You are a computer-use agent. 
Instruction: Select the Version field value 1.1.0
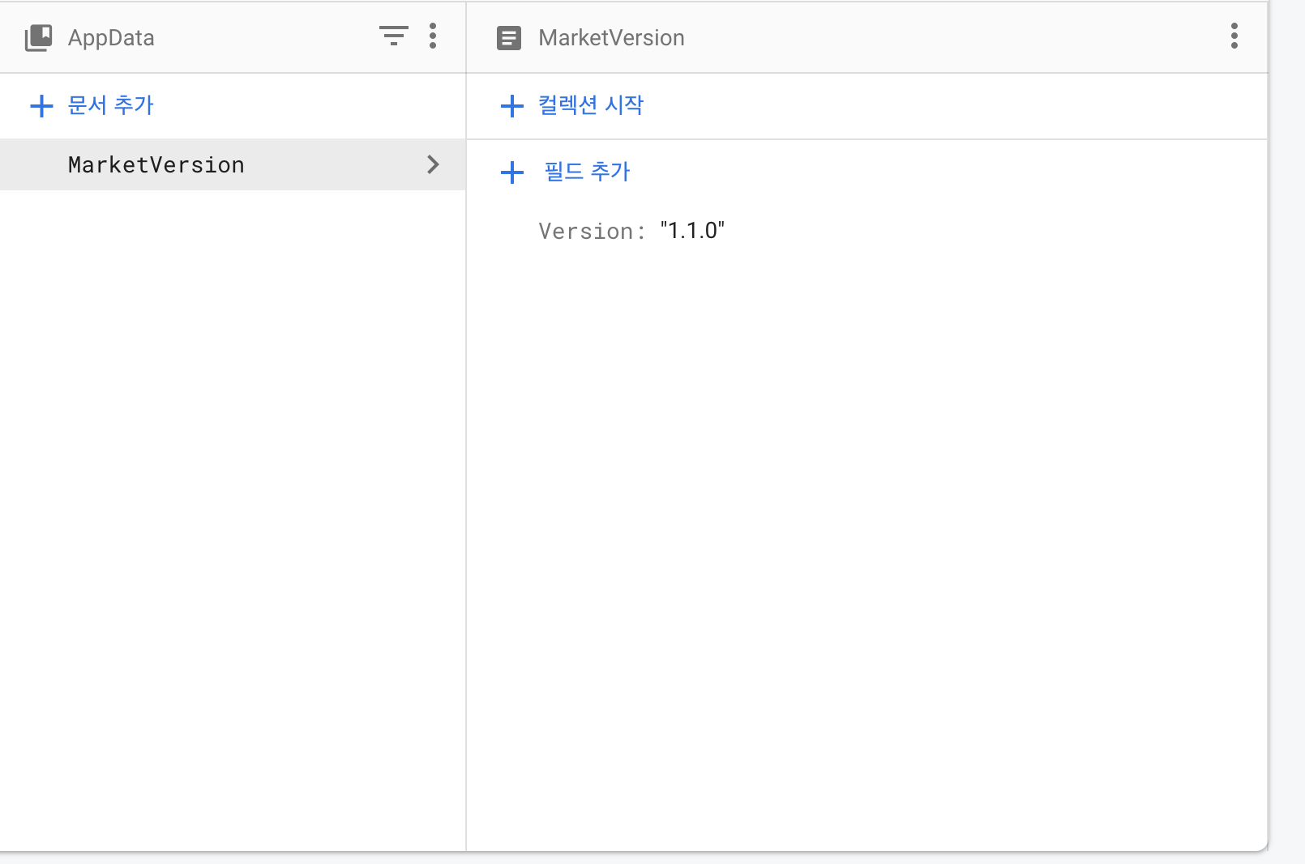691,230
